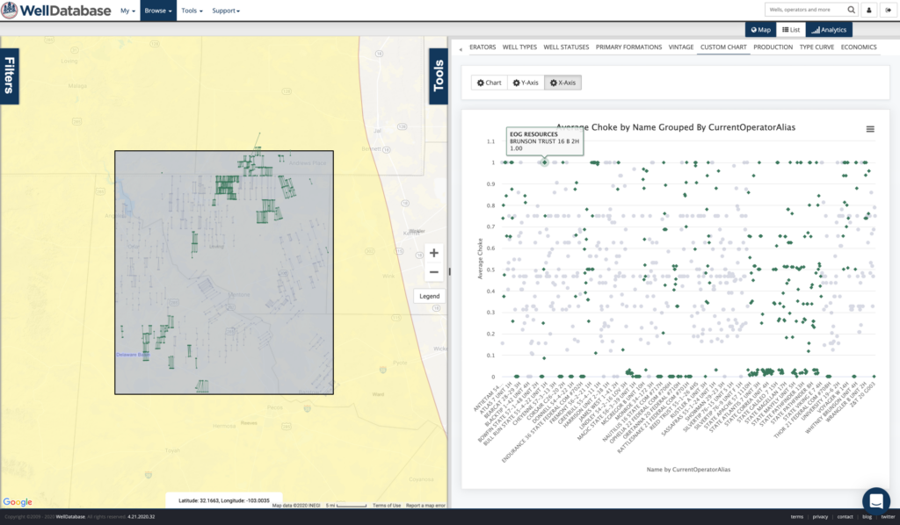Open map Terms of Use link
This screenshot has height=525, width=900.
387,506
